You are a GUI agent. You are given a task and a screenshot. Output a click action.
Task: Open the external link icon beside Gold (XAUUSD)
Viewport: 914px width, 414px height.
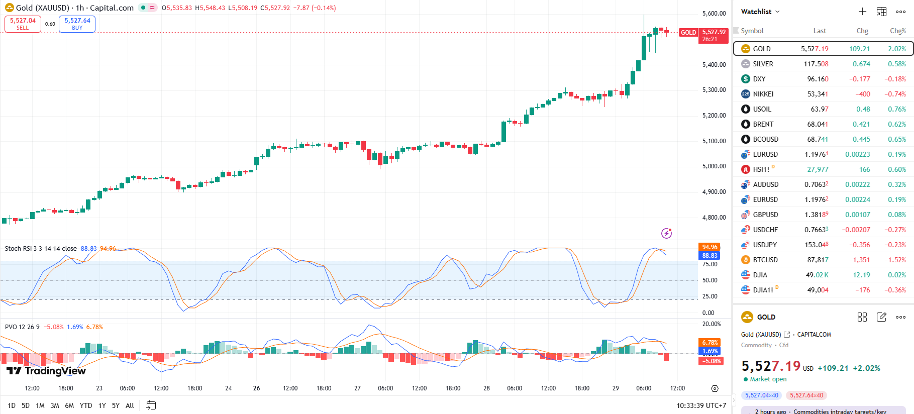click(x=787, y=335)
